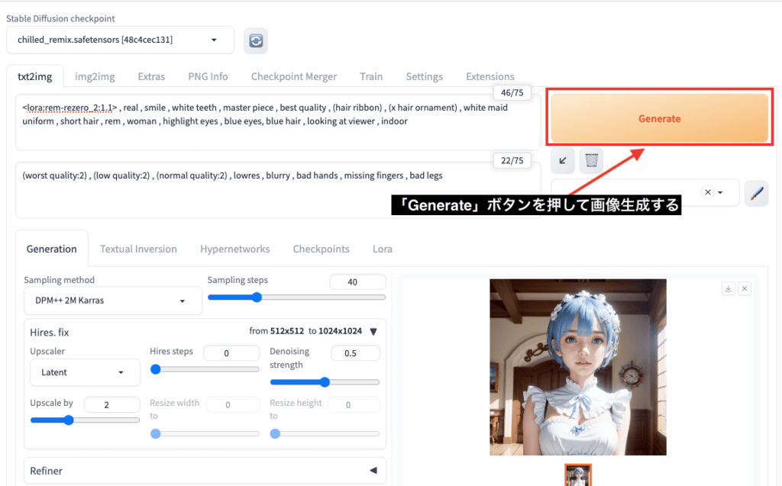Select the Hypernetworks sub-tab
This screenshot has width=782, height=486.
coord(235,249)
